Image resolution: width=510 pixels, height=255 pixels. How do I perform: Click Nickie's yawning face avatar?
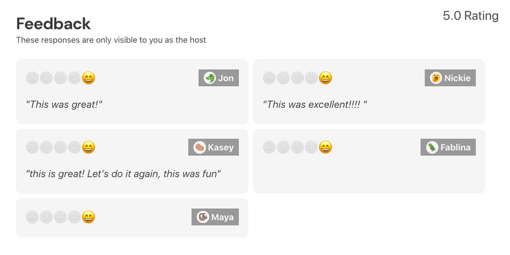click(436, 78)
